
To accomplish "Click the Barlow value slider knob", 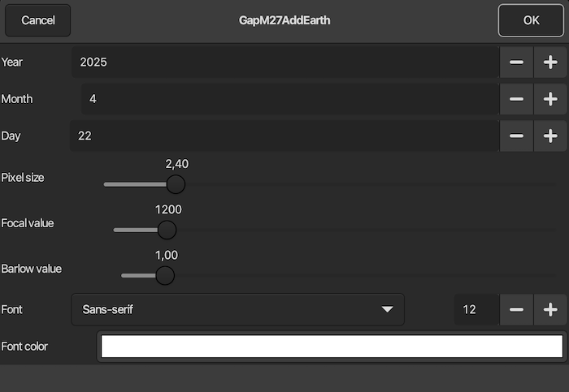I will click(x=165, y=275).
